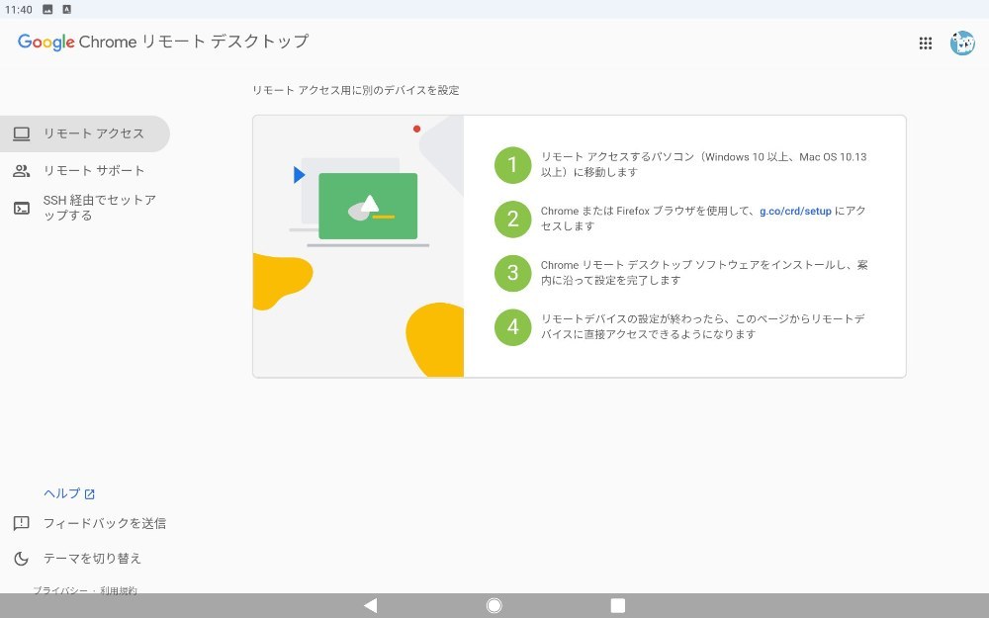
Task: Click the green step 4 circle
Action: (512, 327)
